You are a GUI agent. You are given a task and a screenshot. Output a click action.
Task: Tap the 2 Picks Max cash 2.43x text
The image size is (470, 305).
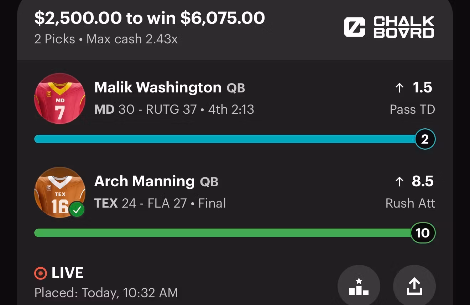click(106, 39)
